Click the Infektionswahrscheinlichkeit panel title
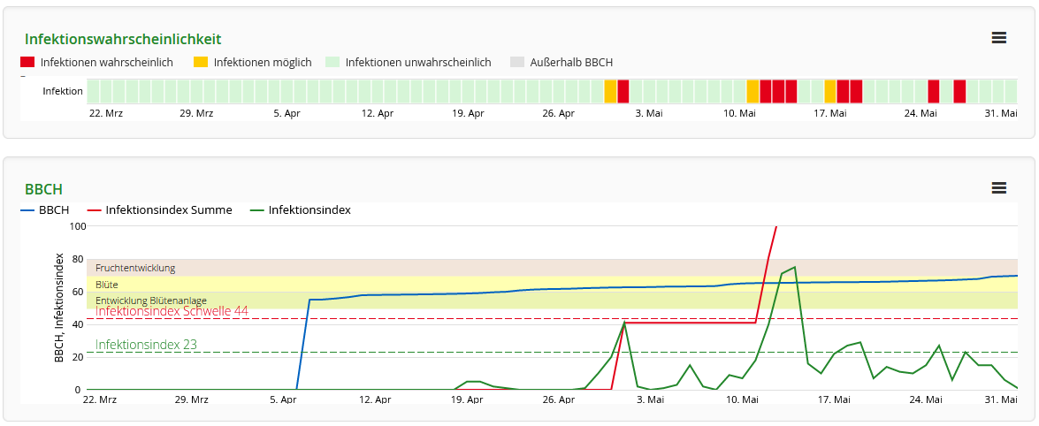The height and width of the screenshot is (426, 1039). pyautogui.click(x=123, y=39)
